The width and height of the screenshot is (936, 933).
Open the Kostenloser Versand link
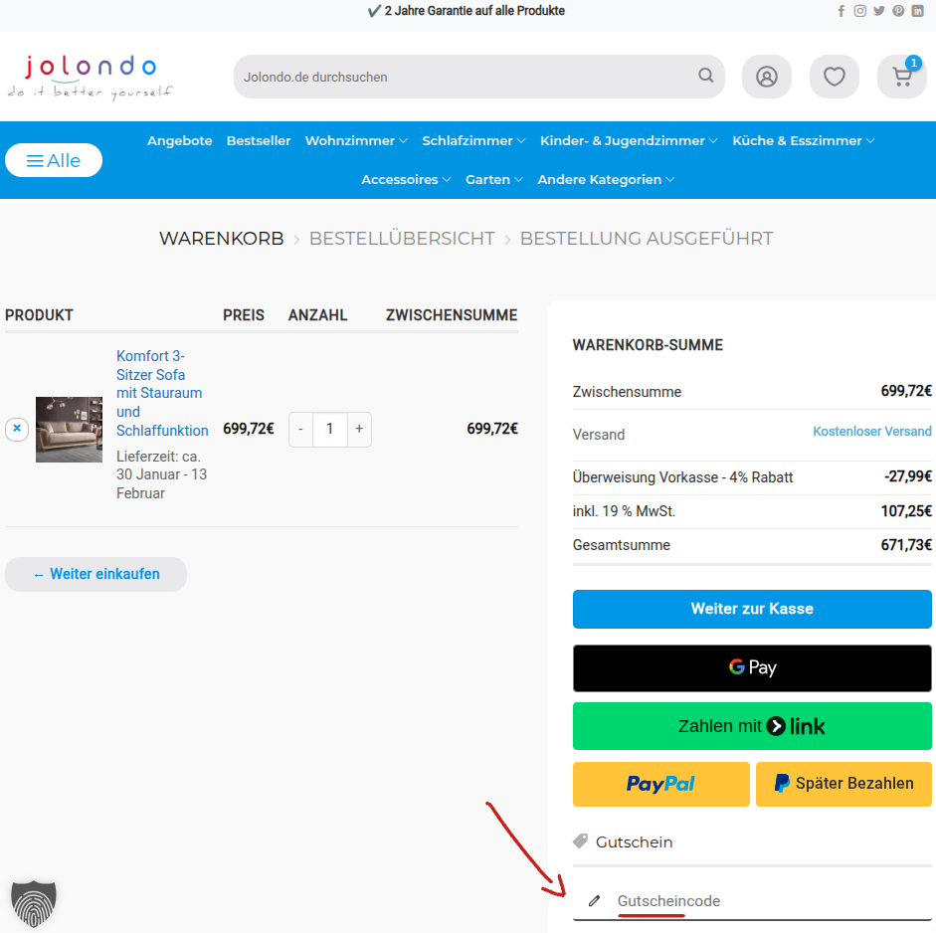coord(872,431)
